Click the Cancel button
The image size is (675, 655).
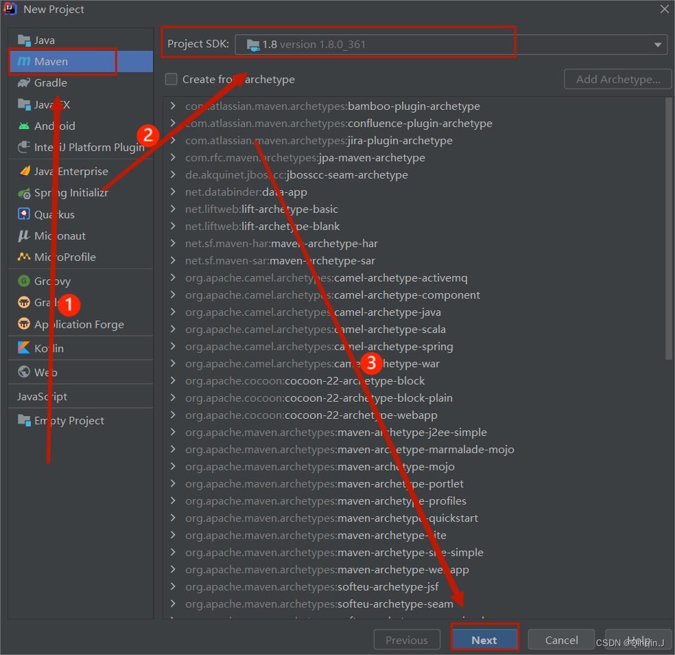click(x=561, y=640)
